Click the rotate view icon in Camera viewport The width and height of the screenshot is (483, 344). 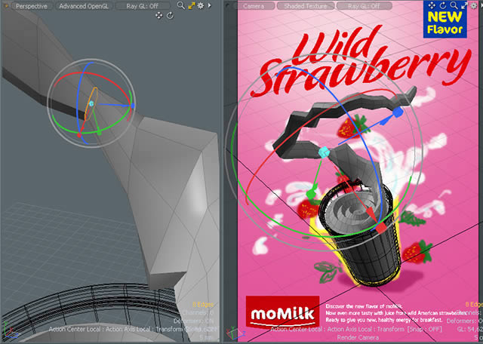point(443,5)
